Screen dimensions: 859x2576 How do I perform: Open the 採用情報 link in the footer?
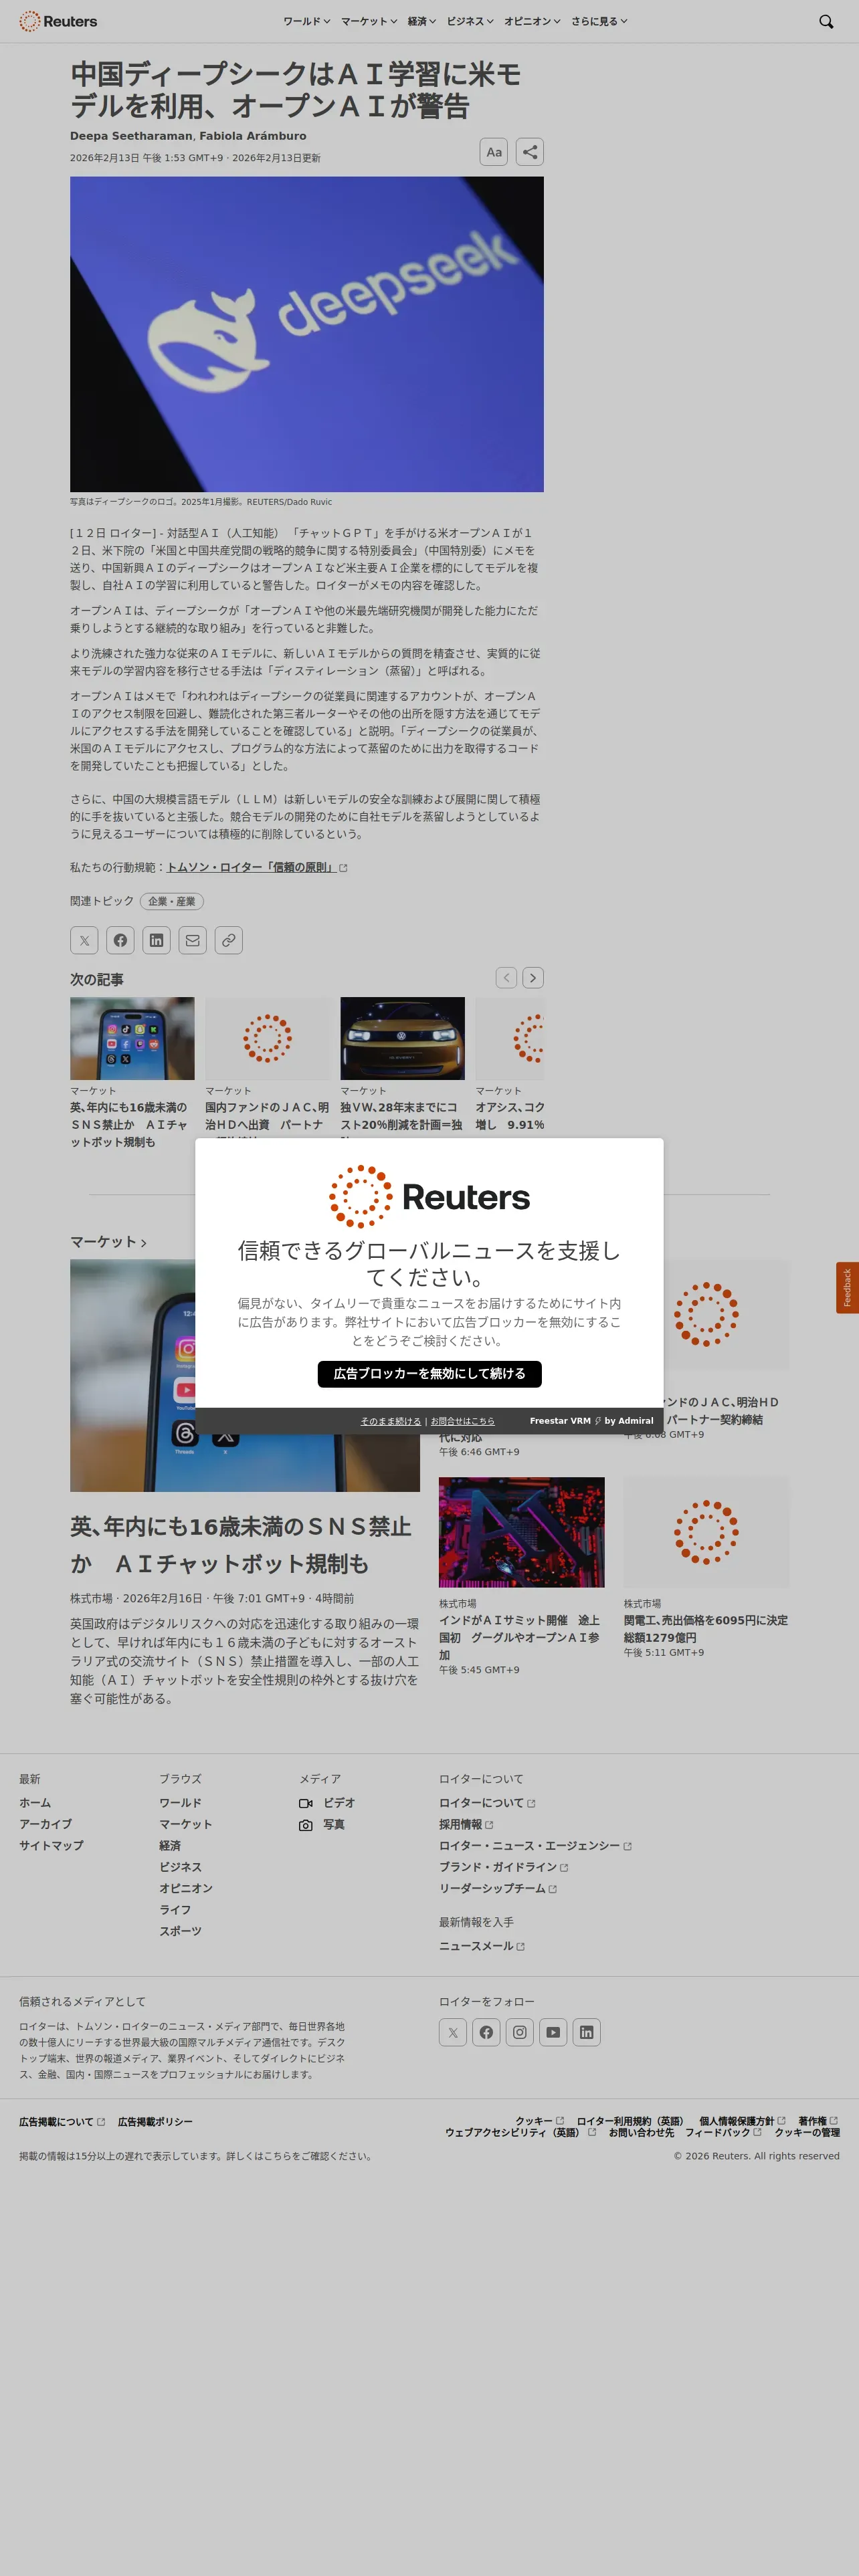(466, 1825)
